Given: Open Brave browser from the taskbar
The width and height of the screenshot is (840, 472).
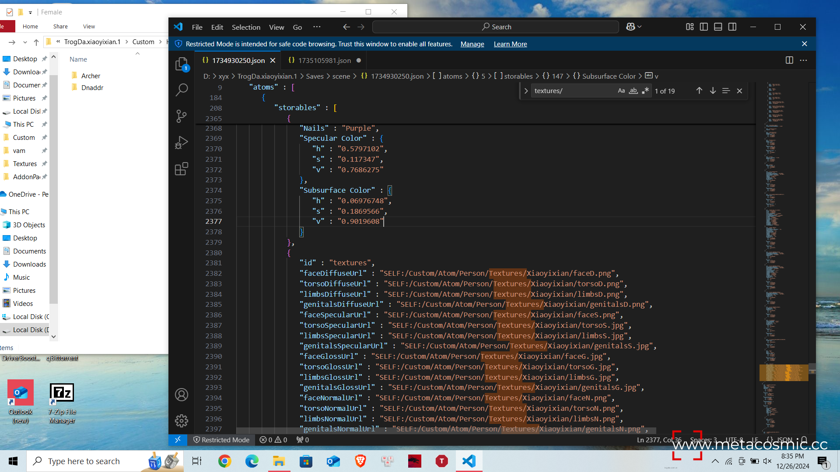Looking at the screenshot, I should coord(360,461).
